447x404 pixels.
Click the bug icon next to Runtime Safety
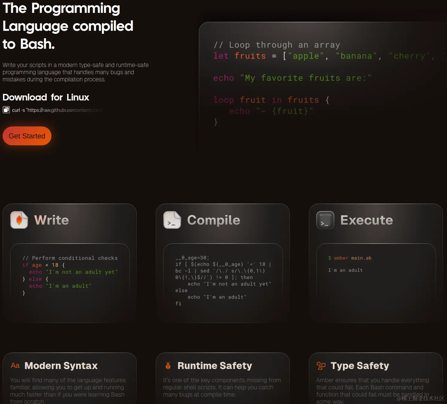coord(168,365)
